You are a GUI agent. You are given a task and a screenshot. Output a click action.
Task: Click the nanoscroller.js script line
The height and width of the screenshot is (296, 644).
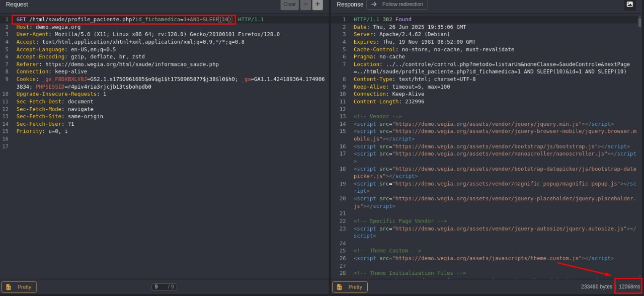pyautogui.click(x=495, y=158)
